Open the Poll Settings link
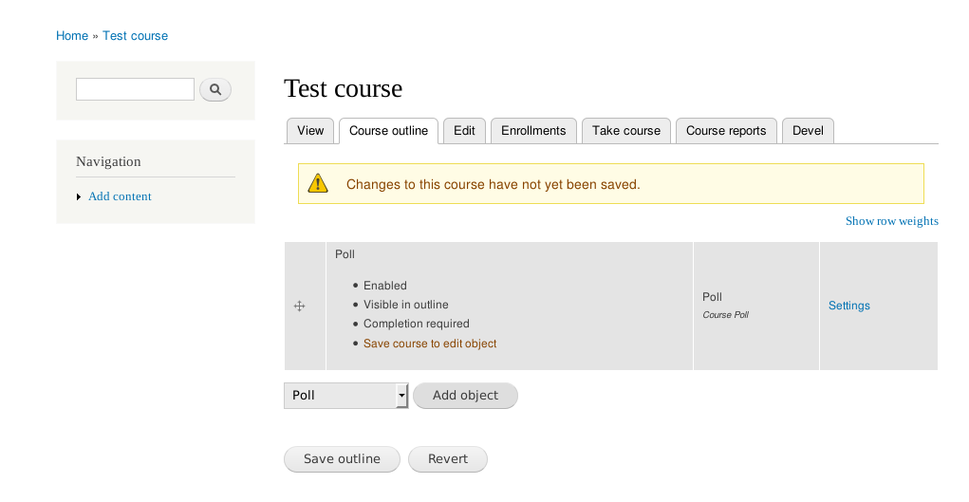This screenshot has height=502, width=969. click(849, 306)
